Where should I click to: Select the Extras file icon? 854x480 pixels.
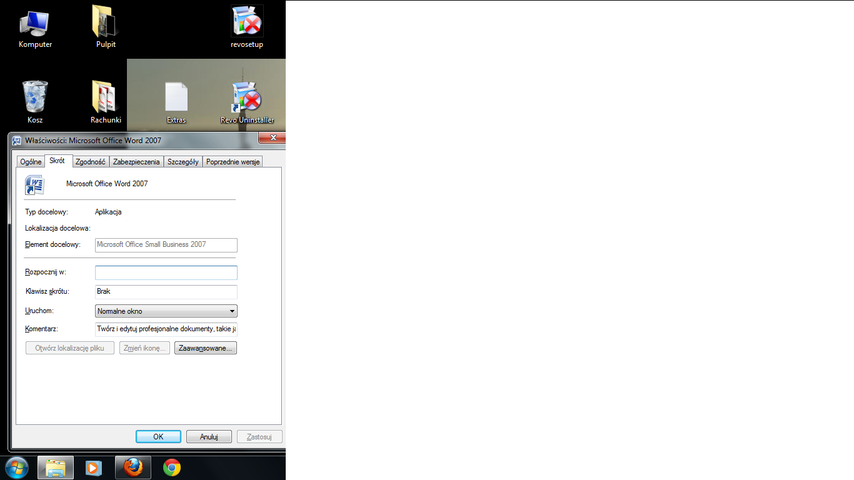pos(176,102)
